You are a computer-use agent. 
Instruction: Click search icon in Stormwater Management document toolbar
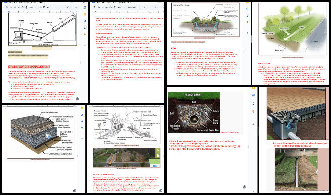7,7
